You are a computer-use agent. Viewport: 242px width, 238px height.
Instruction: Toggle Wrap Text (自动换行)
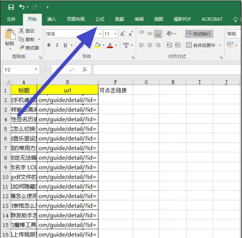click(199, 34)
